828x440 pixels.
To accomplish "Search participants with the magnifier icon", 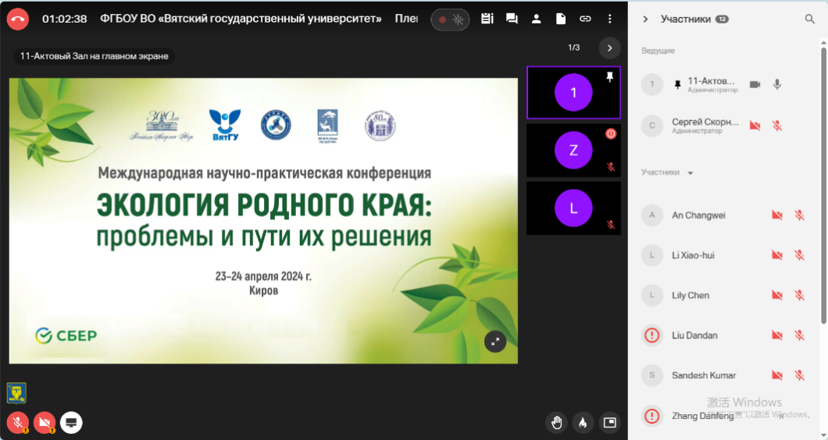I will point(810,20).
